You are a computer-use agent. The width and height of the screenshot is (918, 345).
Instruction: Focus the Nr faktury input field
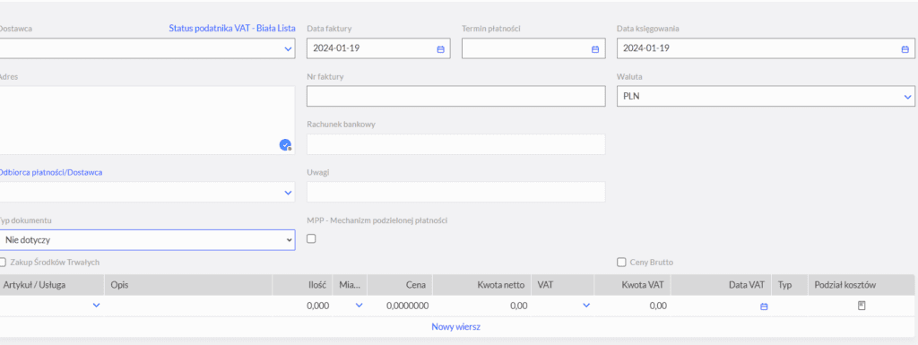click(x=456, y=97)
